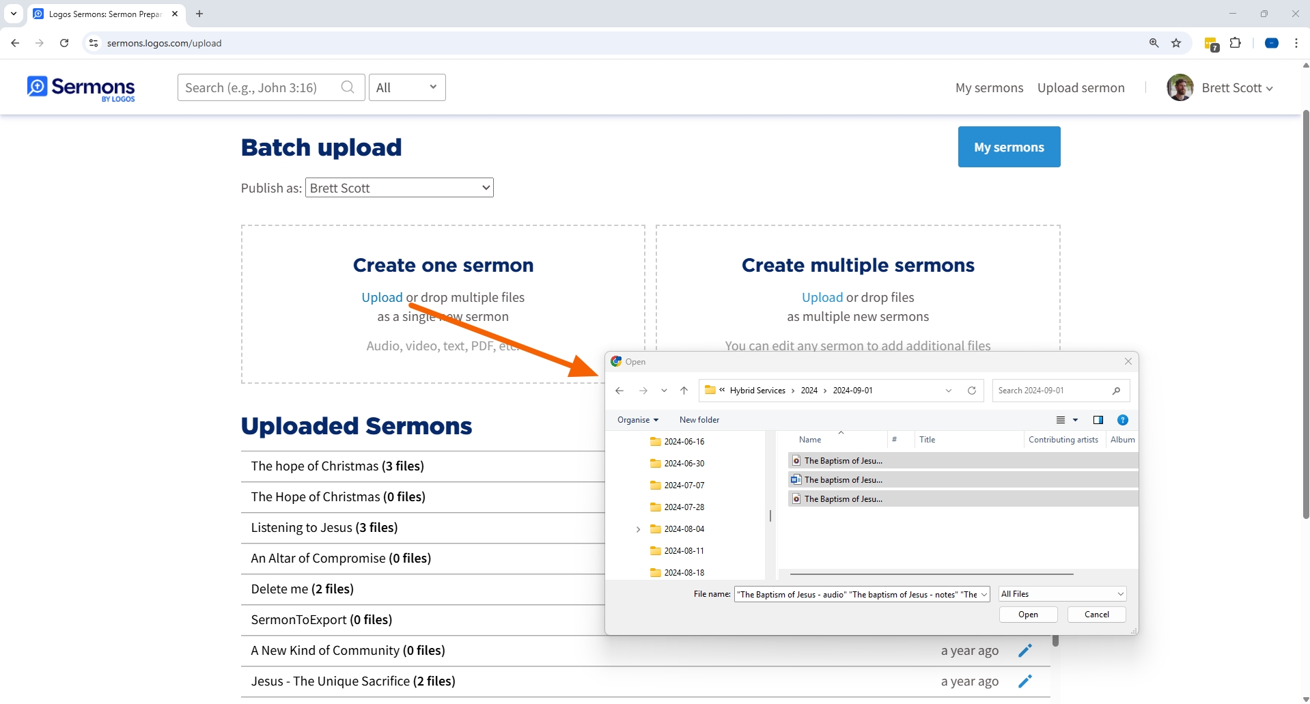Click the browser back arrow
This screenshot has width=1310, height=704.
pos(15,43)
